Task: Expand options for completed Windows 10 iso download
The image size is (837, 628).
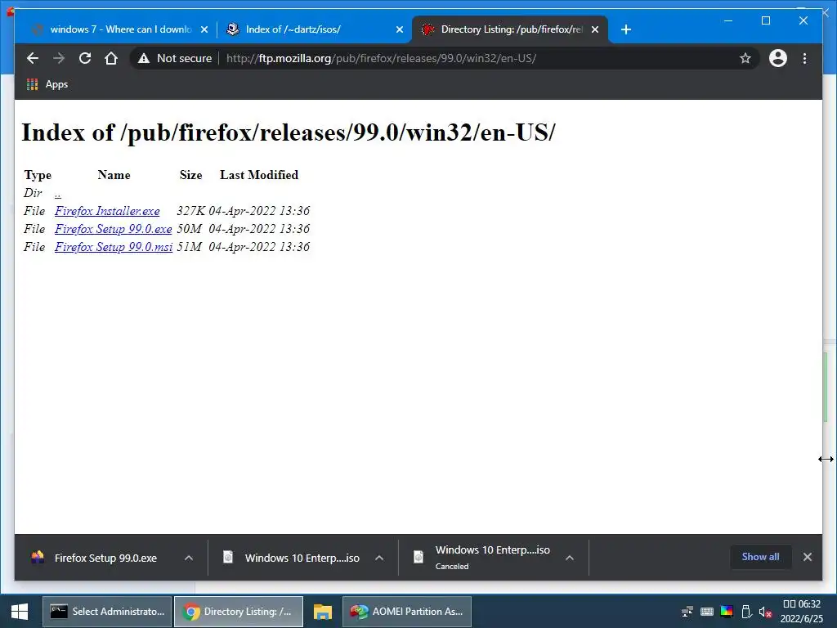Action: click(x=379, y=558)
